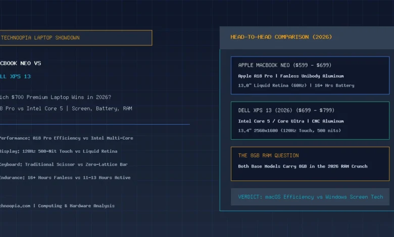394x237 pixels.
Task: Click '13.0" Liquid Retina (60Hz)' spec line
Action: (296, 85)
